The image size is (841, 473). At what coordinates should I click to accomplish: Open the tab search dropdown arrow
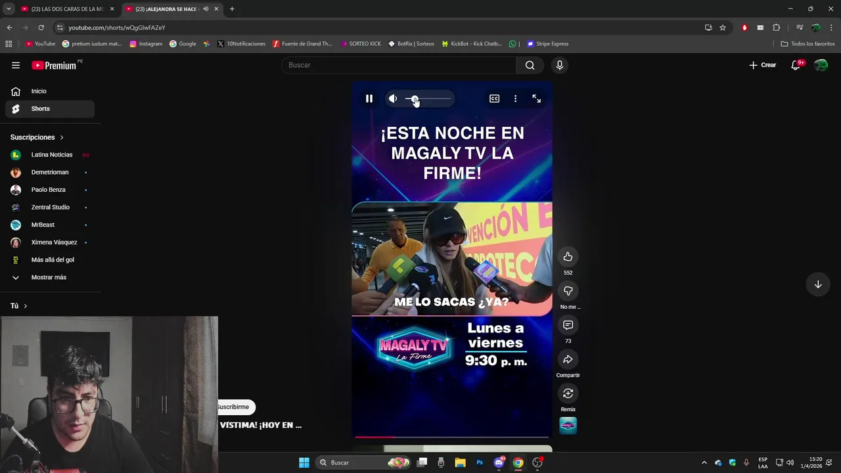[x=8, y=9]
